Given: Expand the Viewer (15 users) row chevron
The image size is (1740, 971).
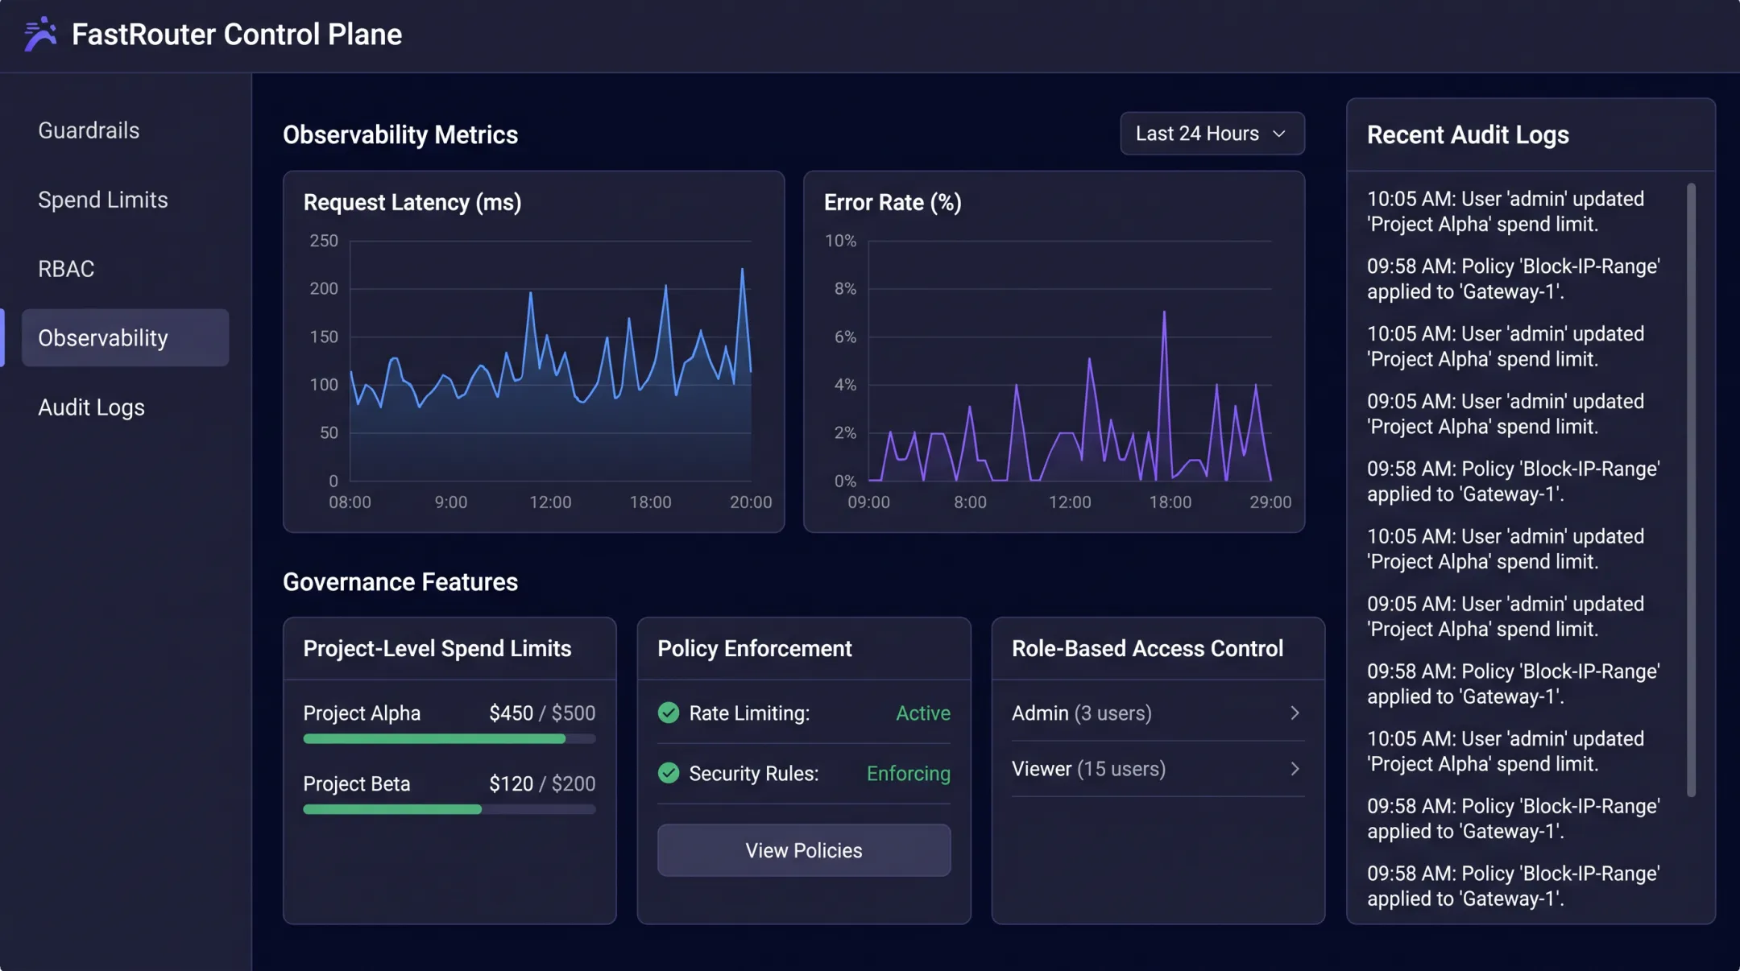Looking at the screenshot, I should pos(1295,769).
